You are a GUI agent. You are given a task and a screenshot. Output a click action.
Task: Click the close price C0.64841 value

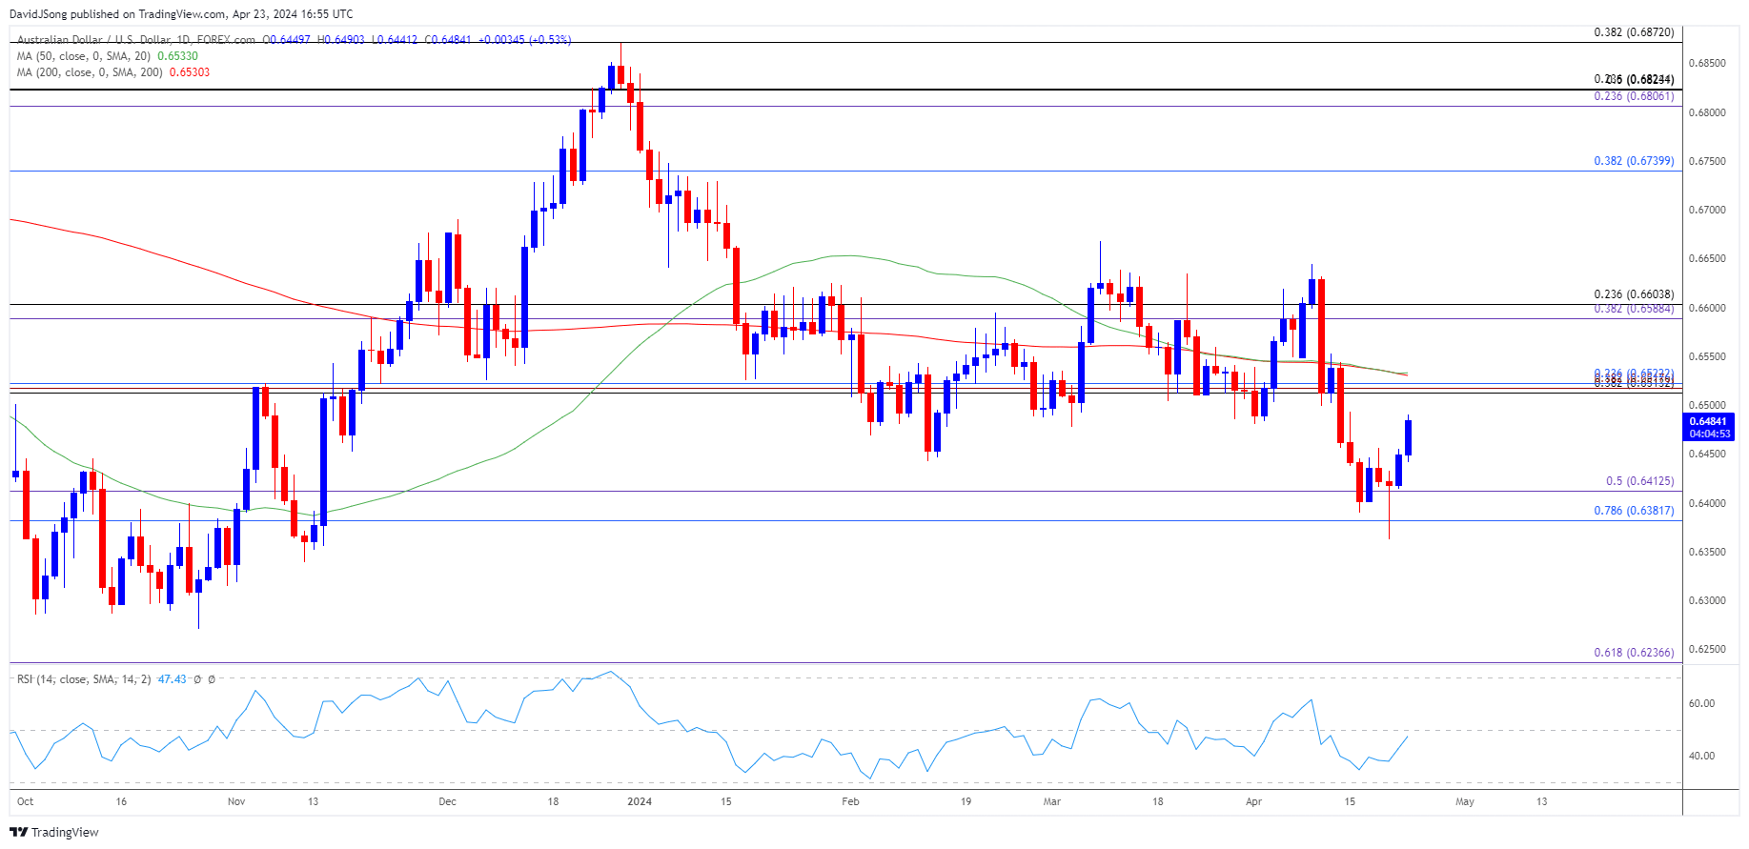[x=447, y=40]
